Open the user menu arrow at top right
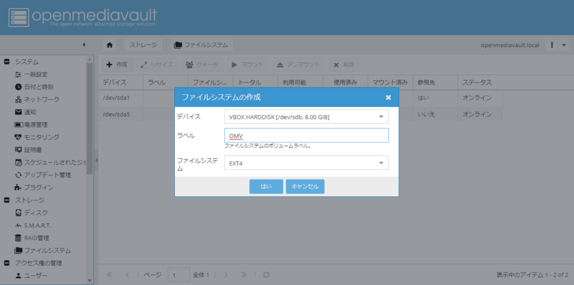This screenshot has width=574, height=285. click(x=563, y=45)
